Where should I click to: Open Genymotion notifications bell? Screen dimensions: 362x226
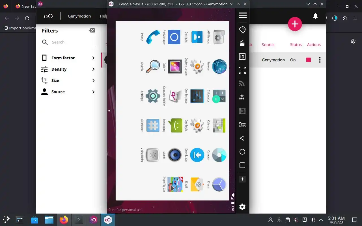click(x=316, y=16)
